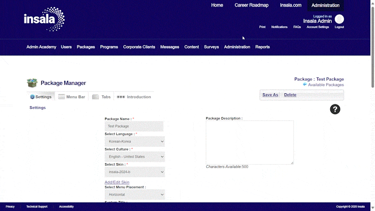Click the Delete button
The width and height of the screenshot is (375, 211).
pos(290,95)
